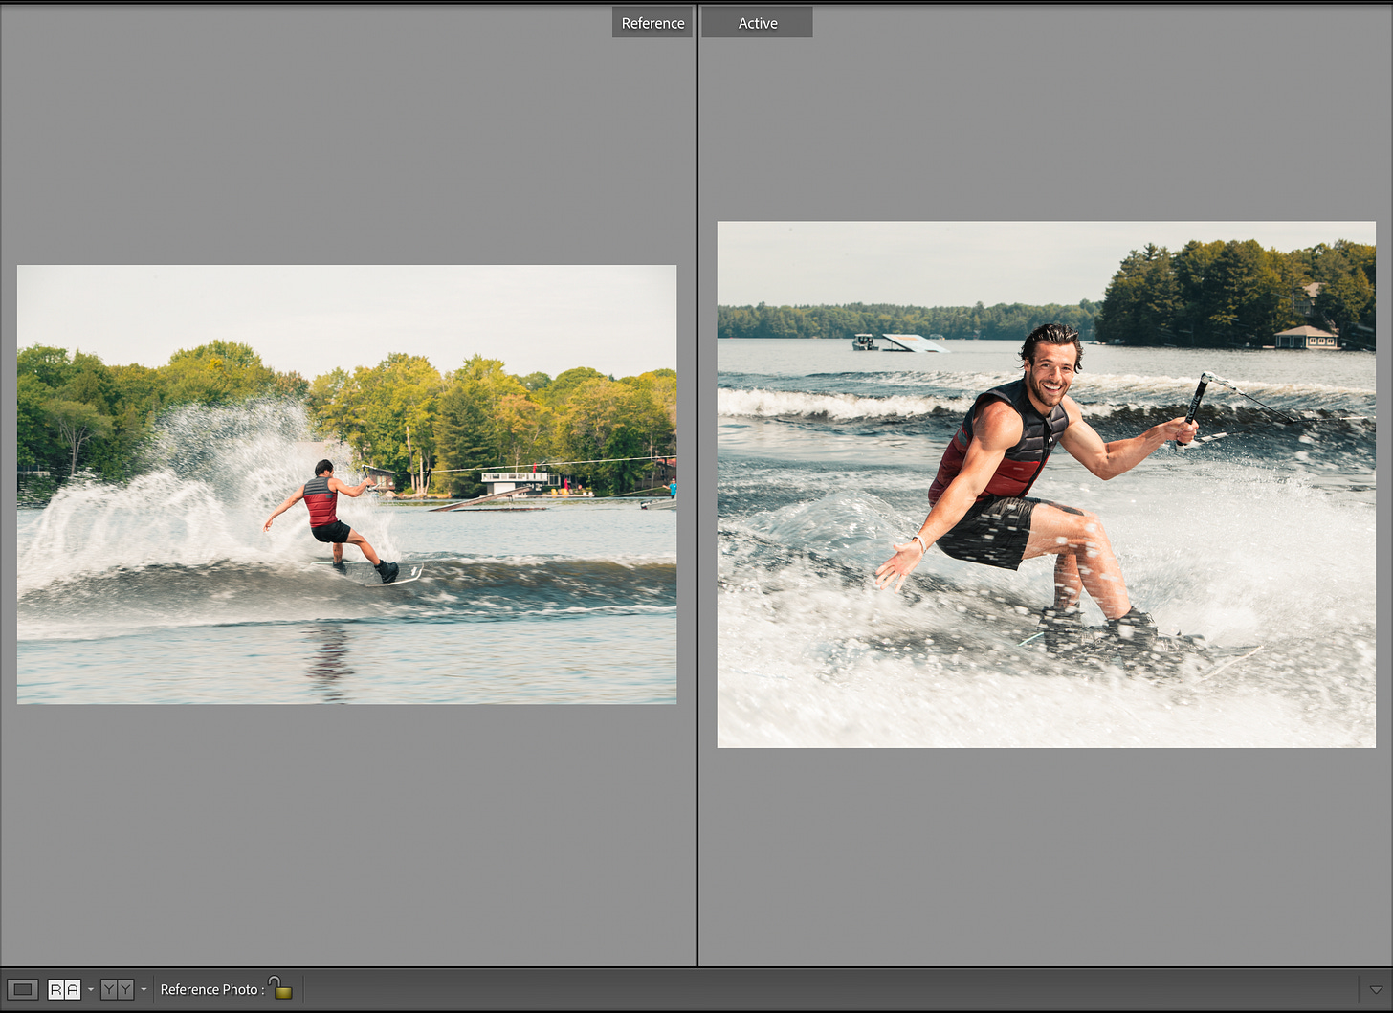This screenshot has height=1013, width=1393.
Task: Switch to Loupe view icon
Action: 23,989
